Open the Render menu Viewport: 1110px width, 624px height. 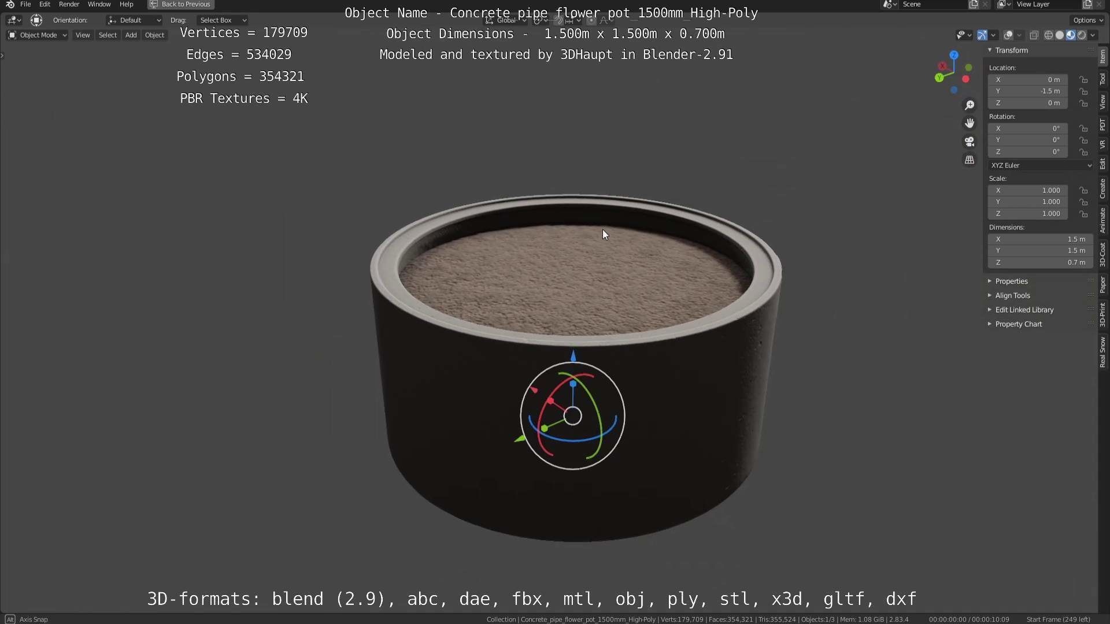click(x=69, y=4)
